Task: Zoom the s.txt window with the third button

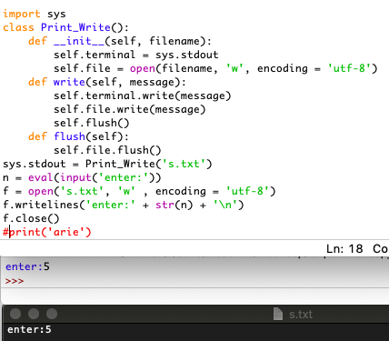Action: (52, 314)
